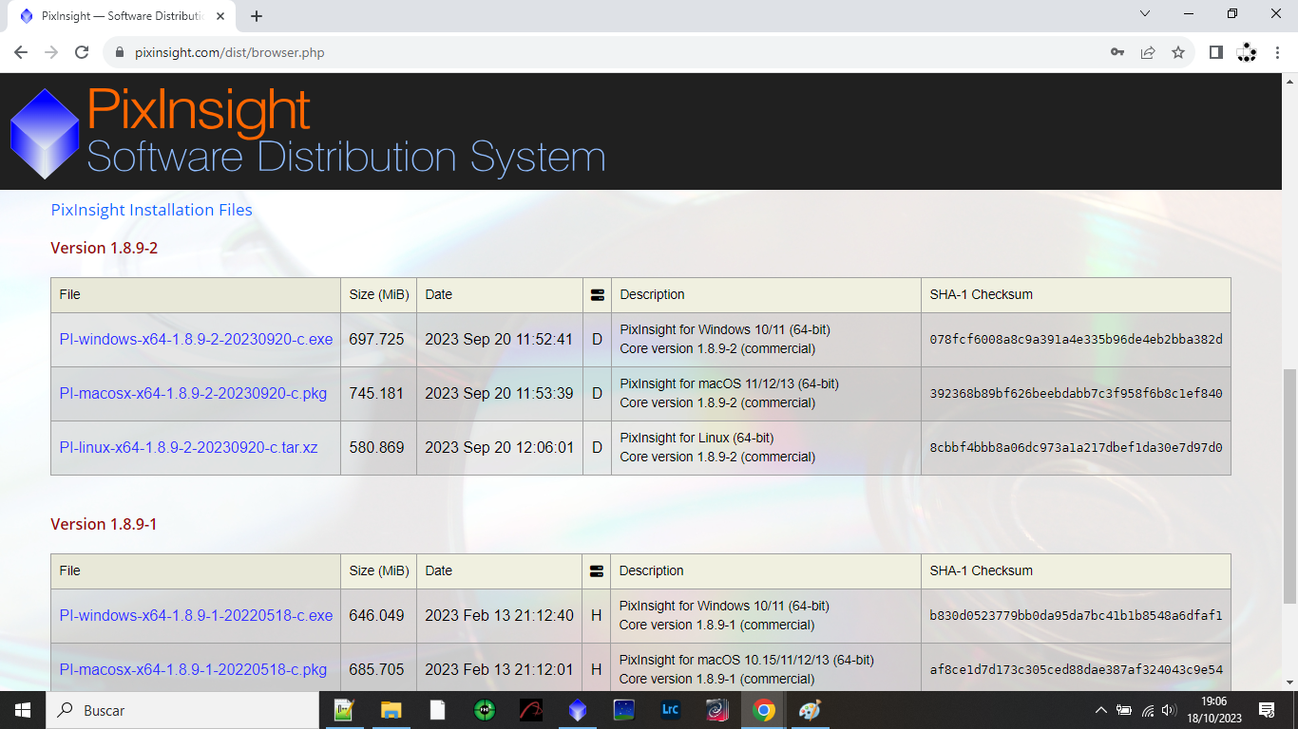Click server icon in Version 1.8.9-1 table header
Viewport: 1298px width, 729px height.
tap(597, 571)
